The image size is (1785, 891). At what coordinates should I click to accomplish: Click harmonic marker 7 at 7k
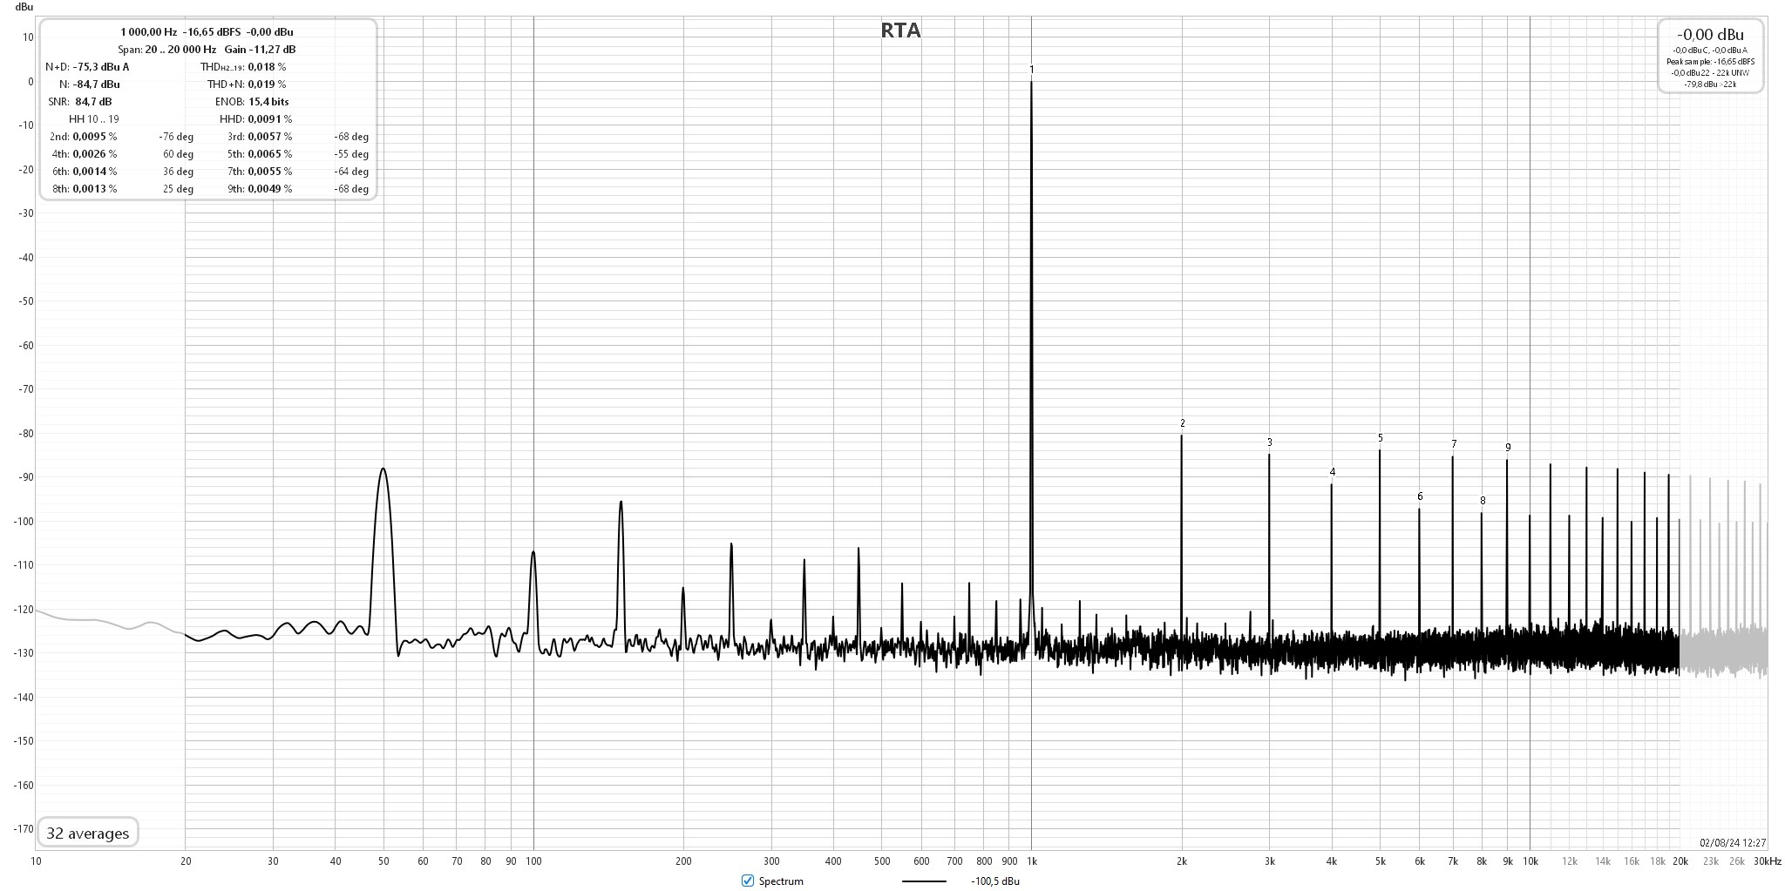pyautogui.click(x=1454, y=444)
